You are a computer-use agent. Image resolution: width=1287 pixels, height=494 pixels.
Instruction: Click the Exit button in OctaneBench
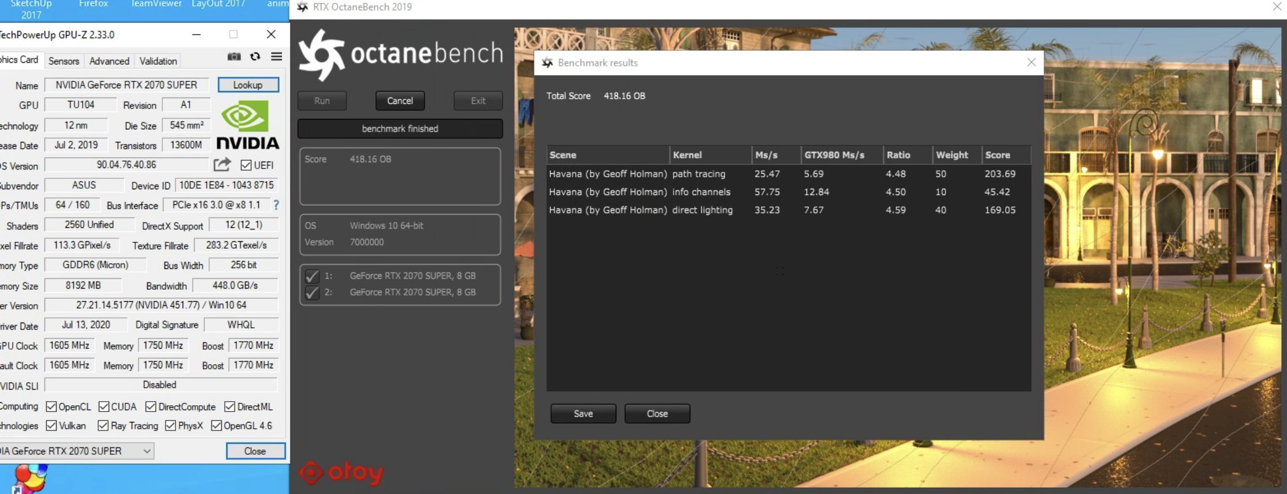click(478, 101)
